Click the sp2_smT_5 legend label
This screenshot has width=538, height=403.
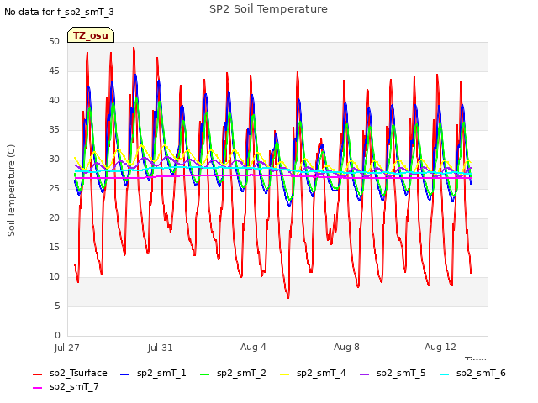401,373
